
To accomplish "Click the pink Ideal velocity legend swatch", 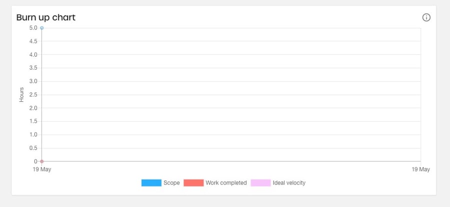I will tap(260, 183).
